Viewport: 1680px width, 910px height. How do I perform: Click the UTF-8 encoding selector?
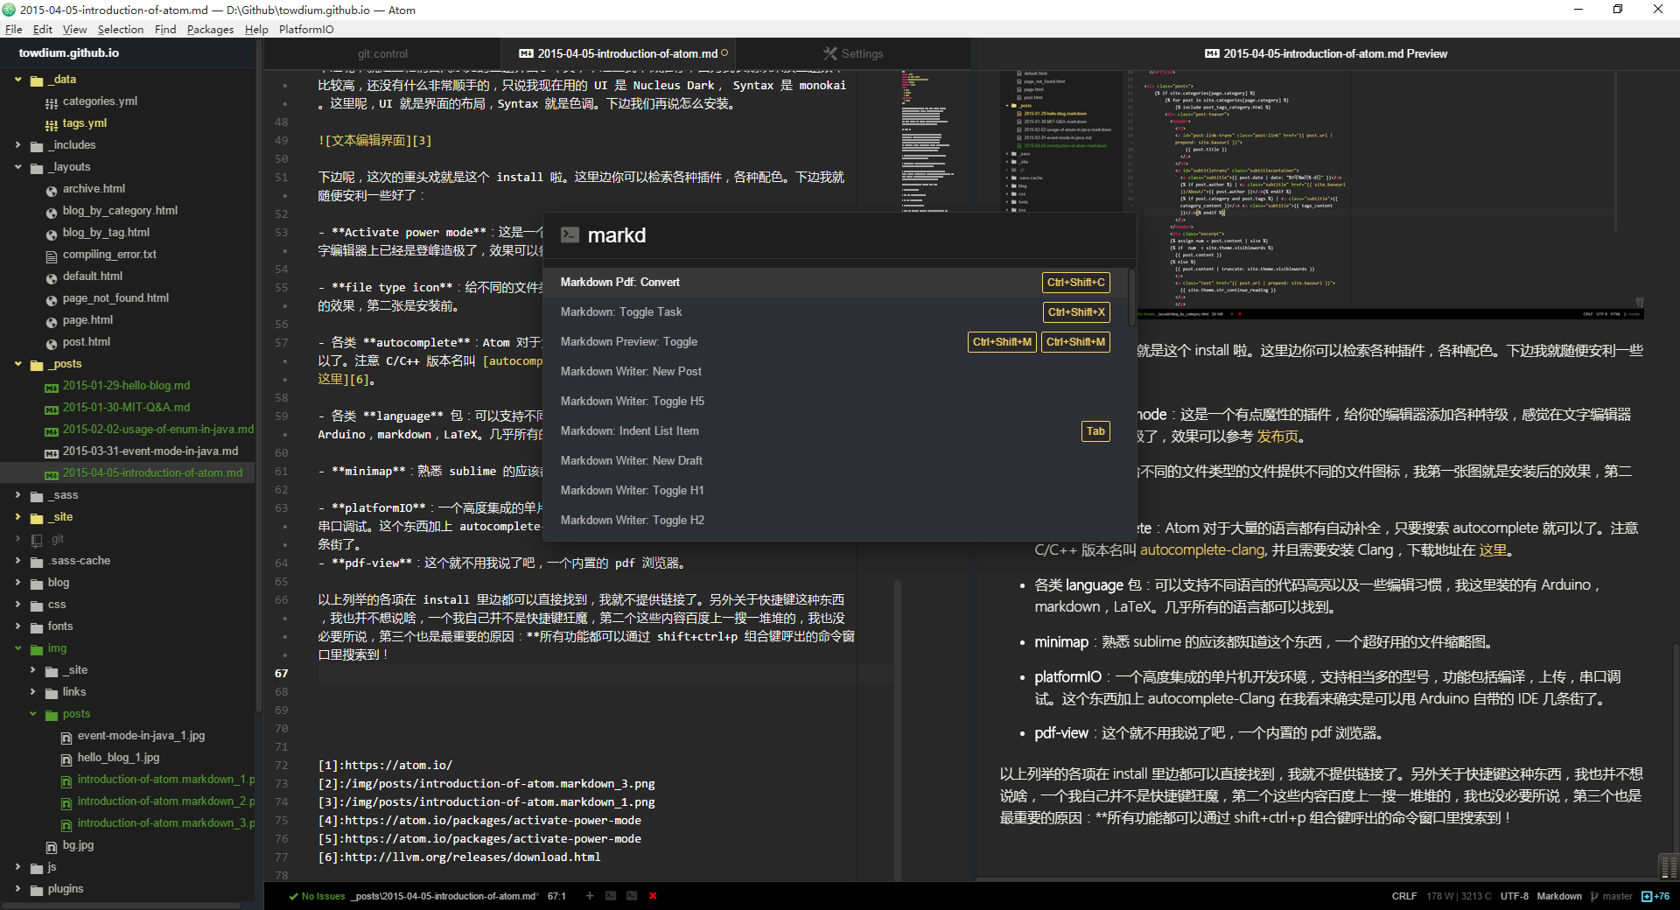pos(1515,896)
